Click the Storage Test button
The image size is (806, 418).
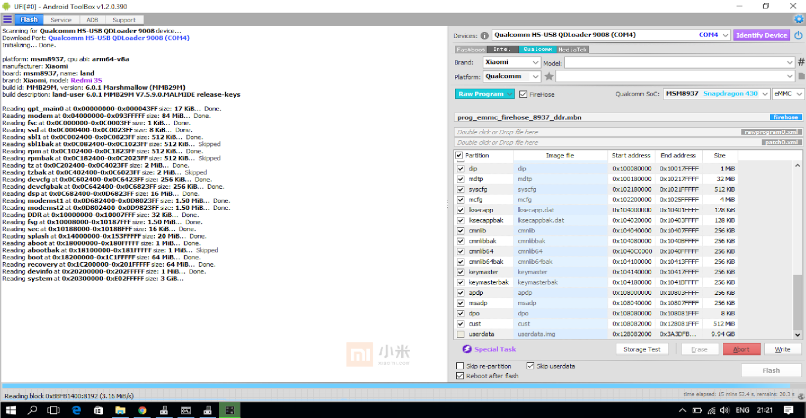pos(642,349)
